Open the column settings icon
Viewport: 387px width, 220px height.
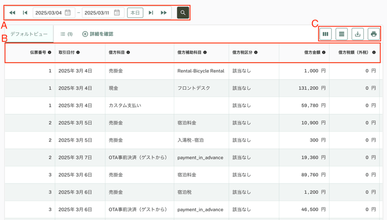click(x=326, y=34)
